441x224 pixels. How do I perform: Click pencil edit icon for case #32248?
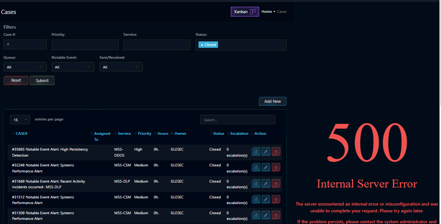(266, 167)
